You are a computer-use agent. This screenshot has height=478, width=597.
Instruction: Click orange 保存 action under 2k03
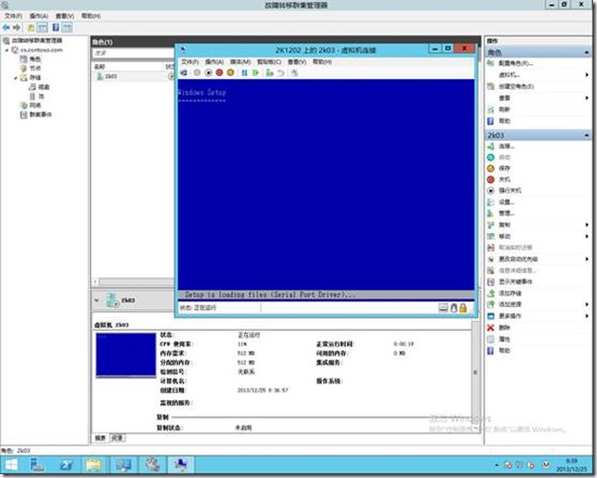(x=504, y=168)
